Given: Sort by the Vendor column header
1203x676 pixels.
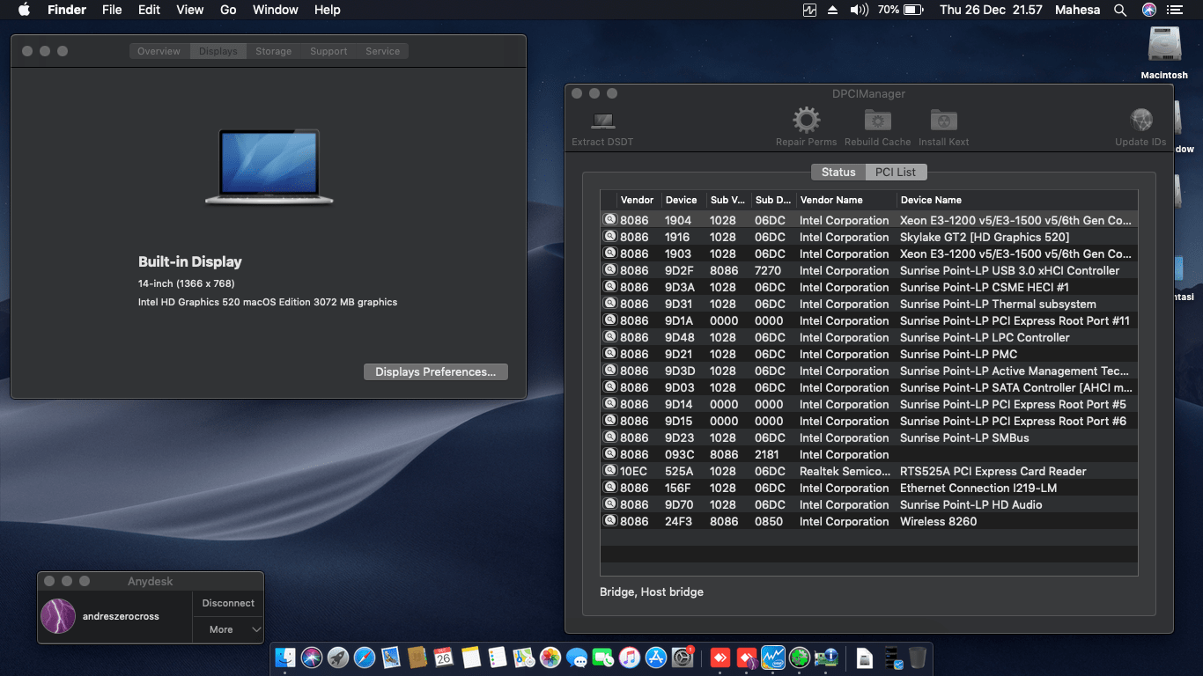Looking at the screenshot, I should (x=637, y=200).
